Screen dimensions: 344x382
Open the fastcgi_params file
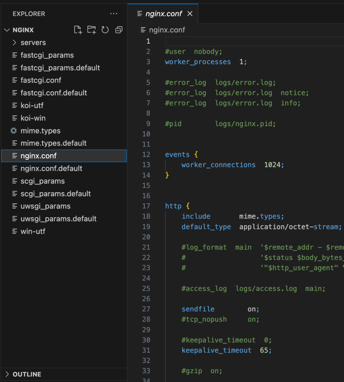click(x=48, y=55)
